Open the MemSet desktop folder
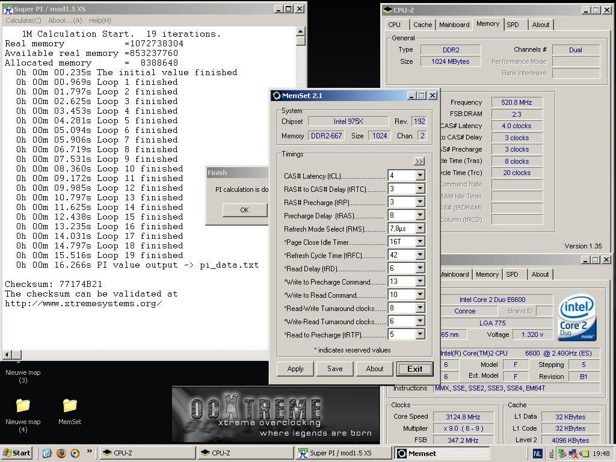This screenshot has width=616, height=462. pos(70,411)
